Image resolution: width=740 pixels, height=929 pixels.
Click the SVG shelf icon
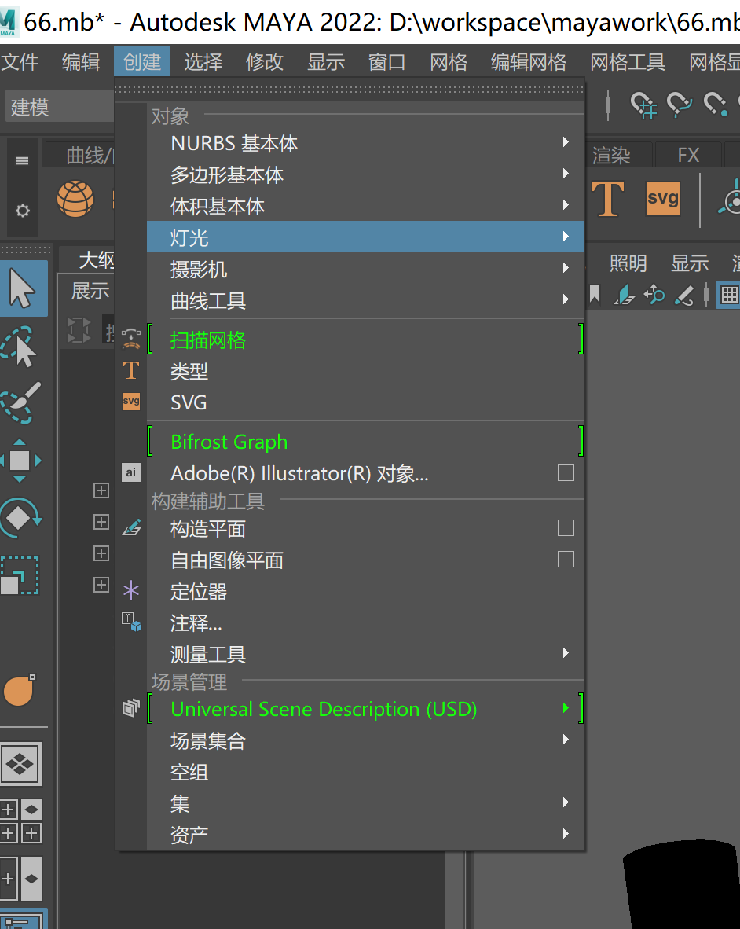click(x=662, y=199)
